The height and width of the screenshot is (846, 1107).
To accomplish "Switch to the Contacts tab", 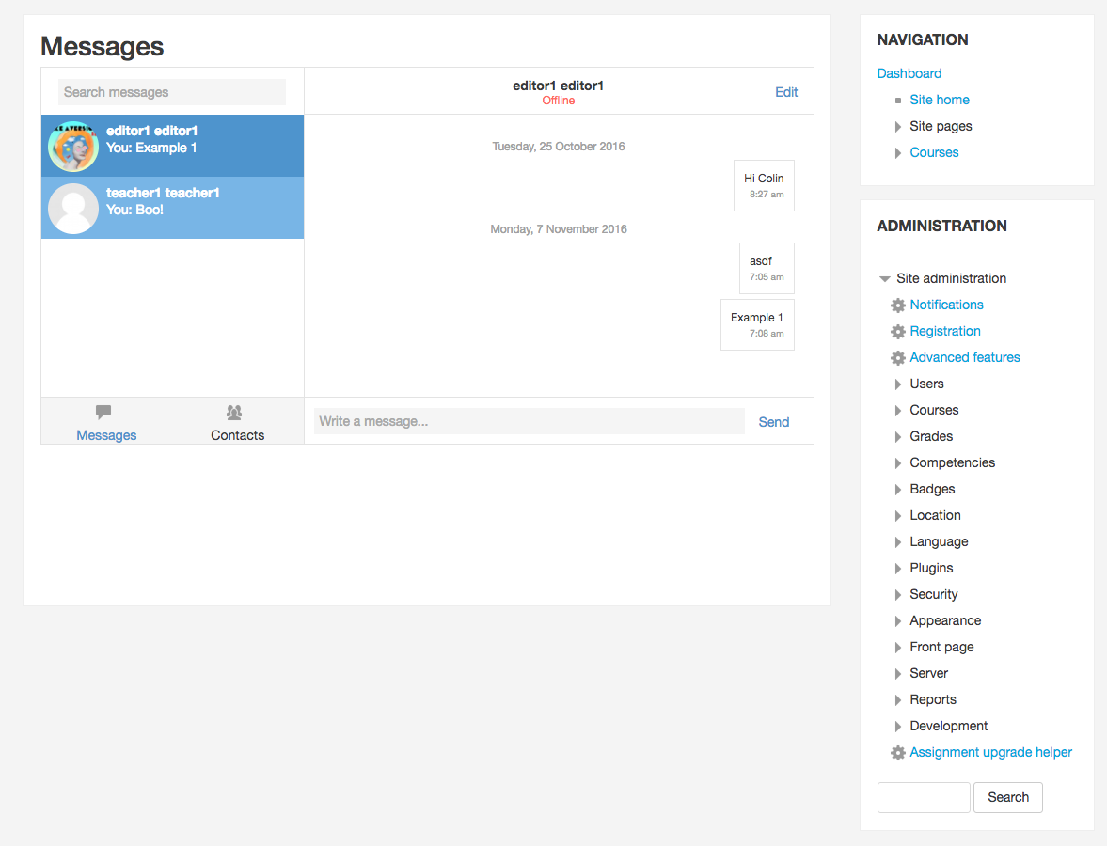I will [237, 422].
